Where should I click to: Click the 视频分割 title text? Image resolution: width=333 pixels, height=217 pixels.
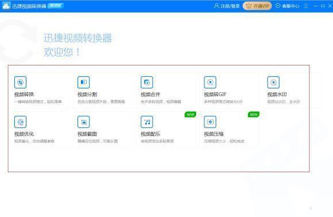[87, 95]
